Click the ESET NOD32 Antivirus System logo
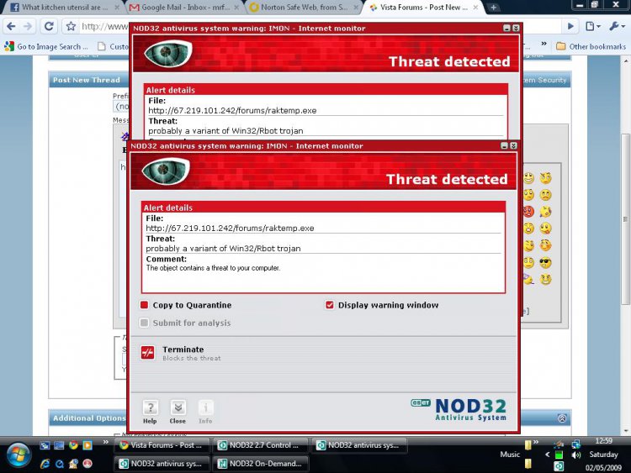The image size is (631, 473). pos(459,409)
